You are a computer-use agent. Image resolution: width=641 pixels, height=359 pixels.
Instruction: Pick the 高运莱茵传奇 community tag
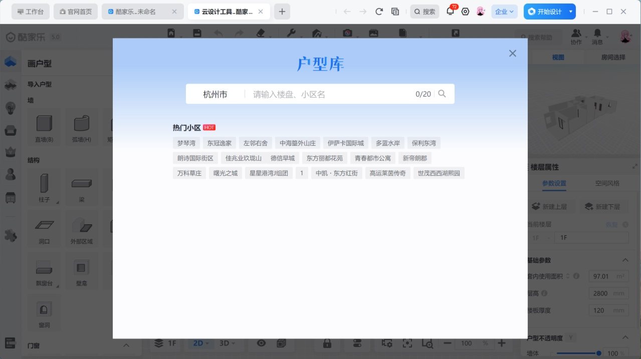[x=387, y=173]
